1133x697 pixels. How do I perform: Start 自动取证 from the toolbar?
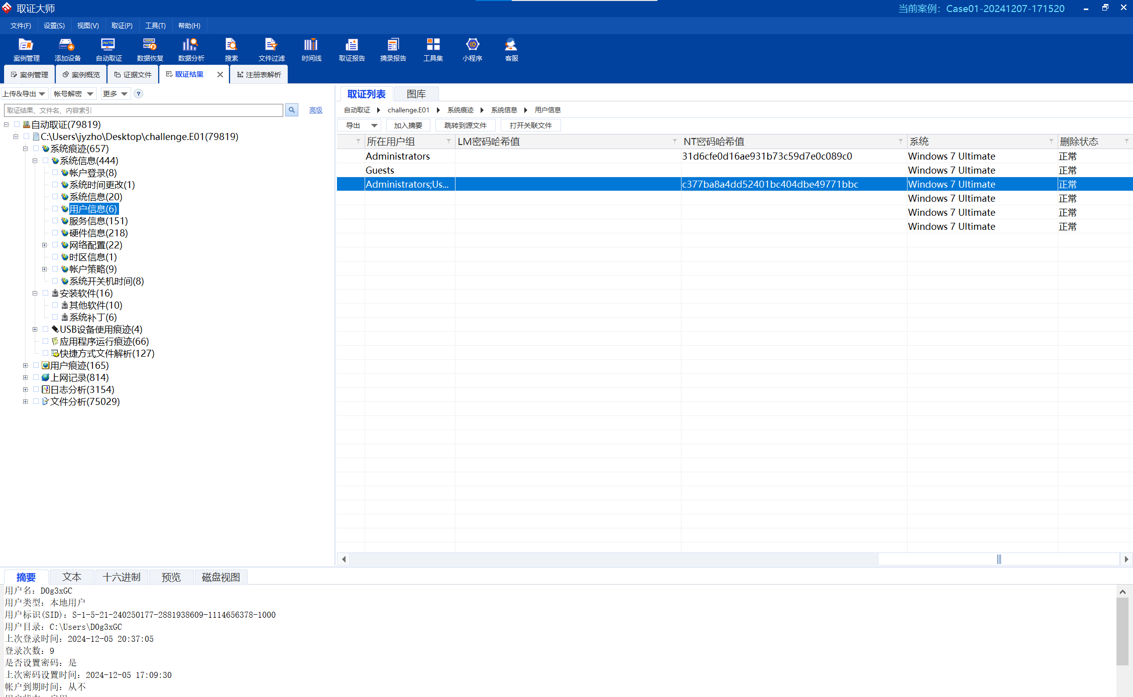click(108, 50)
